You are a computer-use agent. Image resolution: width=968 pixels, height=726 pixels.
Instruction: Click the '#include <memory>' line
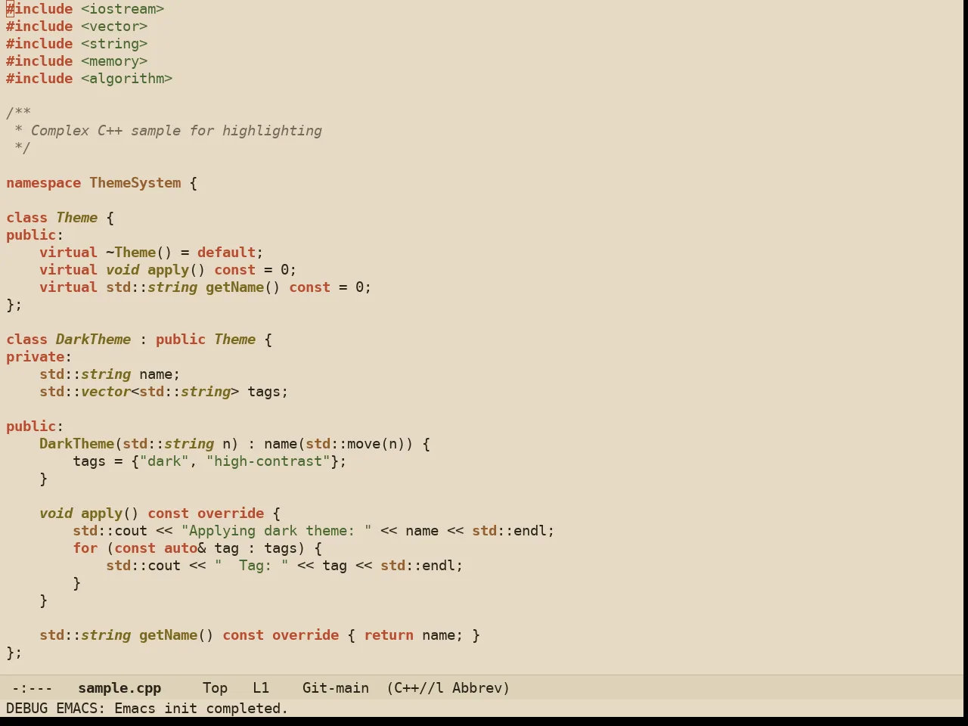(77, 61)
